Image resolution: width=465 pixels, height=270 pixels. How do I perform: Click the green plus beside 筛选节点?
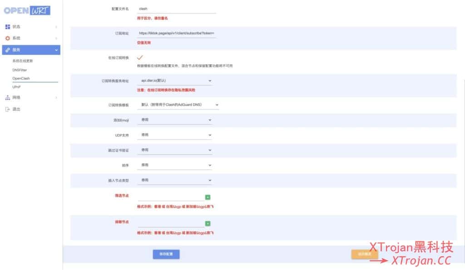pos(208,197)
